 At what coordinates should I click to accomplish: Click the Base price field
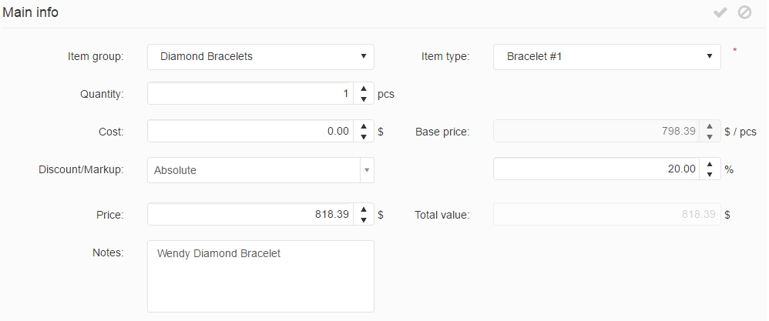pos(596,132)
